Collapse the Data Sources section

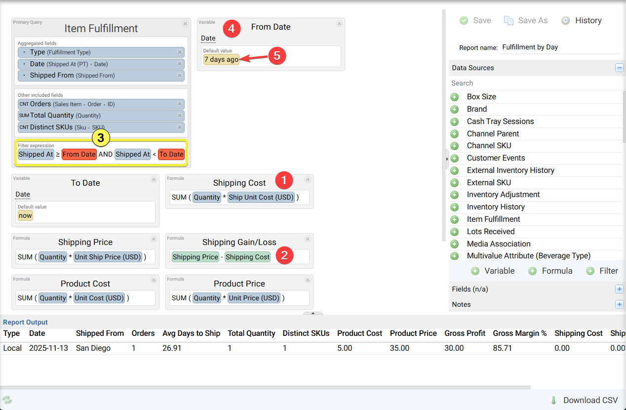tap(619, 68)
